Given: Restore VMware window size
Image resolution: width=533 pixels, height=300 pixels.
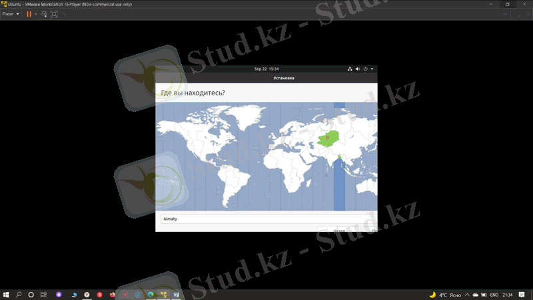Looking at the screenshot, I should [x=508, y=4].
